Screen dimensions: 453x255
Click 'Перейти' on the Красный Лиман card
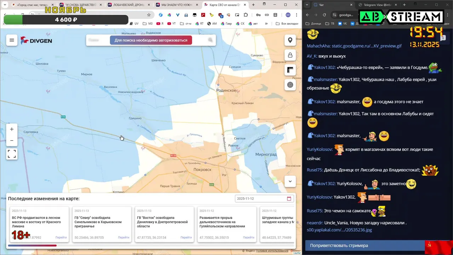[x=61, y=237]
